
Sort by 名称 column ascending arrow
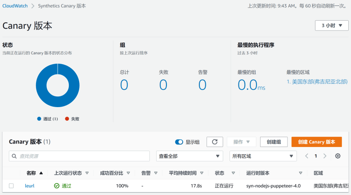pyautogui.click(x=41, y=173)
